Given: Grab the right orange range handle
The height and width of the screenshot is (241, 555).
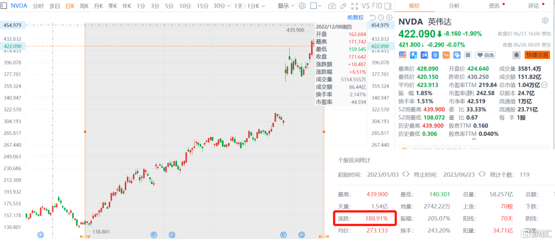Looking at the screenshot, I should click(x=324, y=132).
